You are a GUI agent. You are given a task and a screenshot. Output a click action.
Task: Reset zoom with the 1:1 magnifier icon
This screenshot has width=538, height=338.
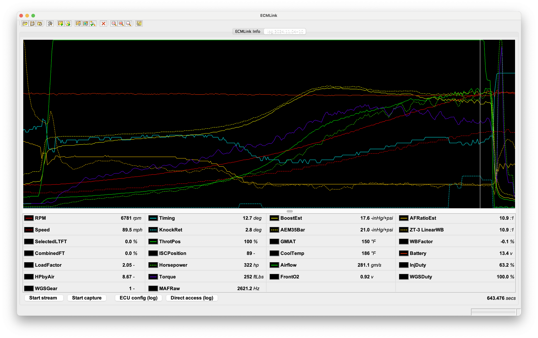point(114,24)
